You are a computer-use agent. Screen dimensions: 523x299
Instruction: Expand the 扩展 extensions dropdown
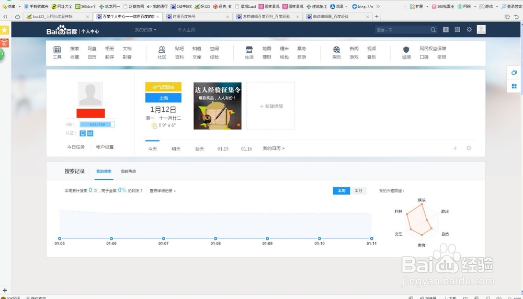427,6
